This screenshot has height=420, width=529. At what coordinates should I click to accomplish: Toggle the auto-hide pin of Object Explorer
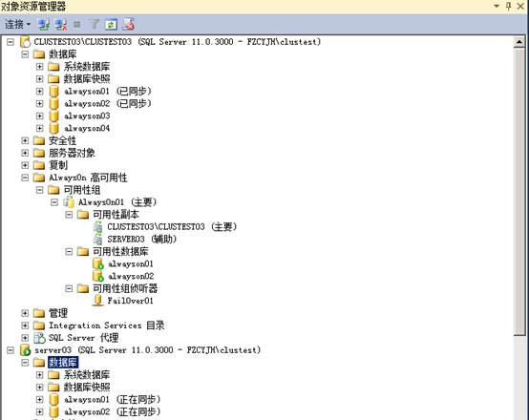click(x=509, y=6)
